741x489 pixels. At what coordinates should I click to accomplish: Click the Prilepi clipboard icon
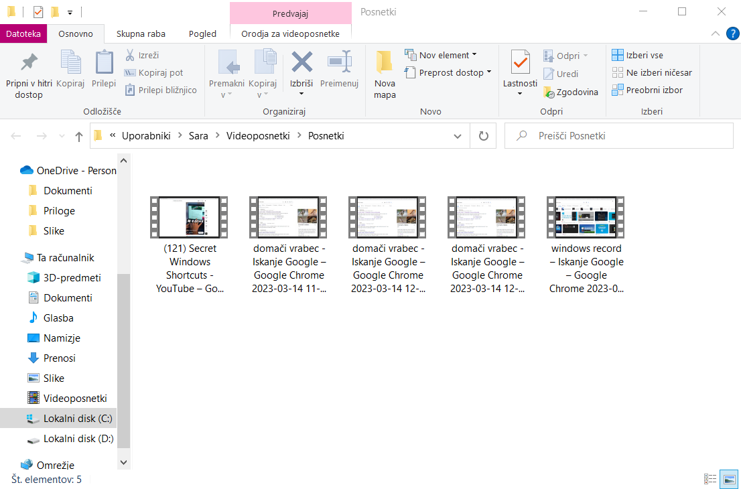pyautogui.click(x=104, y=62)
